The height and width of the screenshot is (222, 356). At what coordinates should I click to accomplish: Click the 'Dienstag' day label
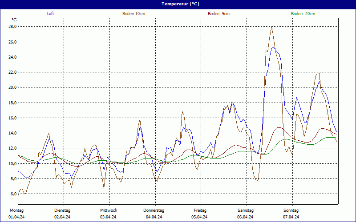click(62, 210)
